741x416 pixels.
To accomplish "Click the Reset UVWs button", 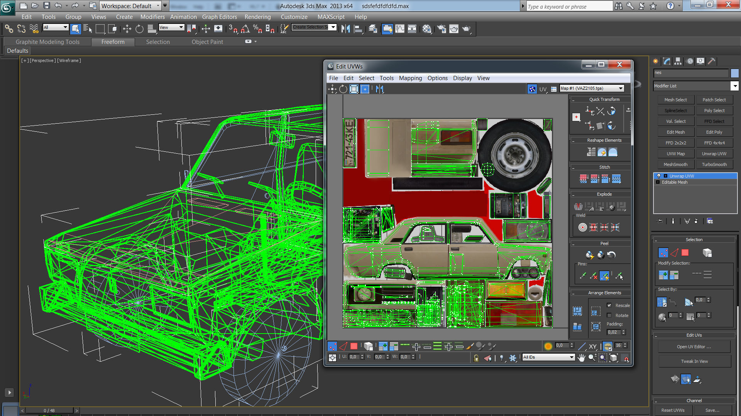I will (673, 410).
